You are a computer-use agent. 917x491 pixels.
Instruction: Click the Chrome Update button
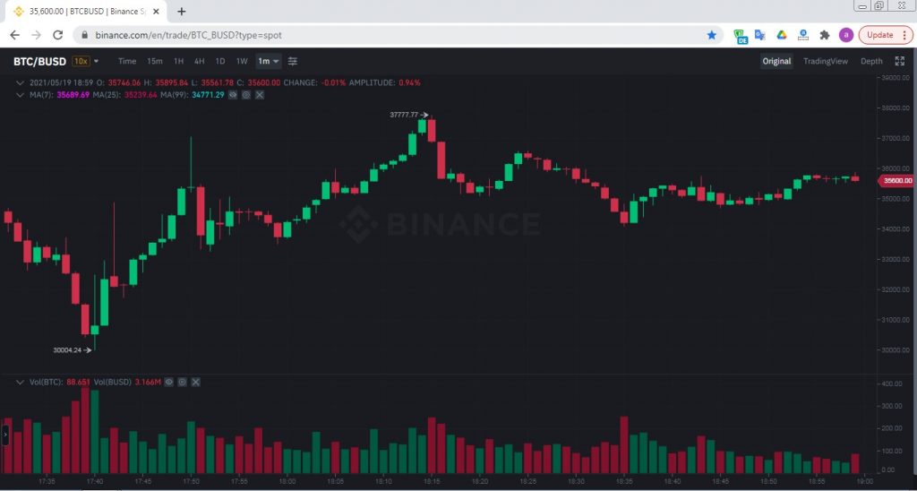coord(879,35)
